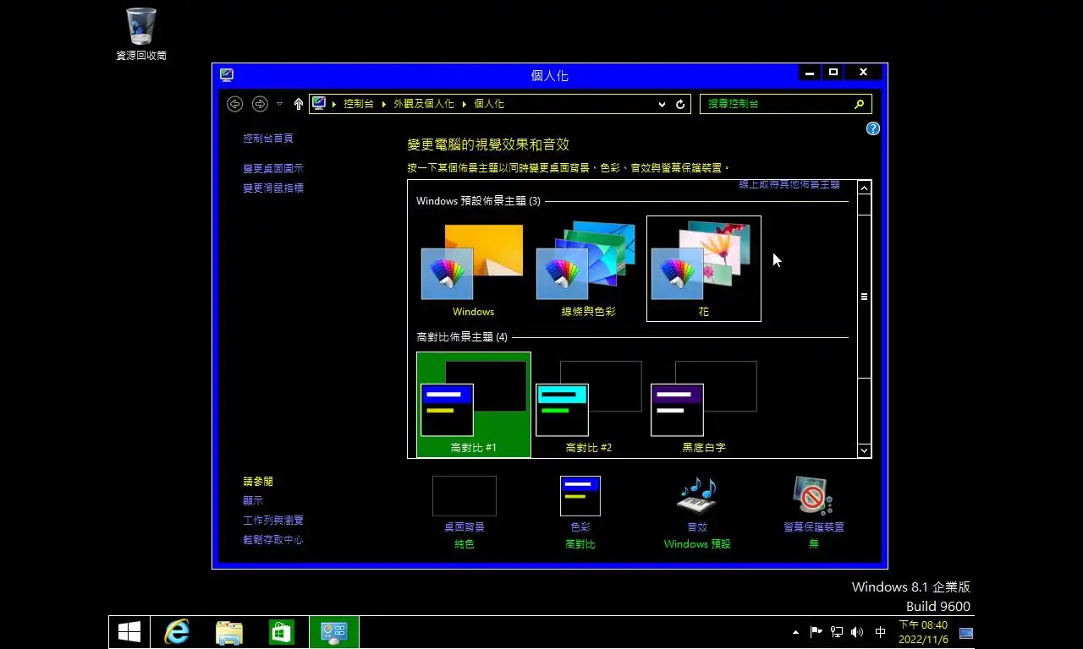Open the 變更滑鼠指標 link

[x=273, y=188]
